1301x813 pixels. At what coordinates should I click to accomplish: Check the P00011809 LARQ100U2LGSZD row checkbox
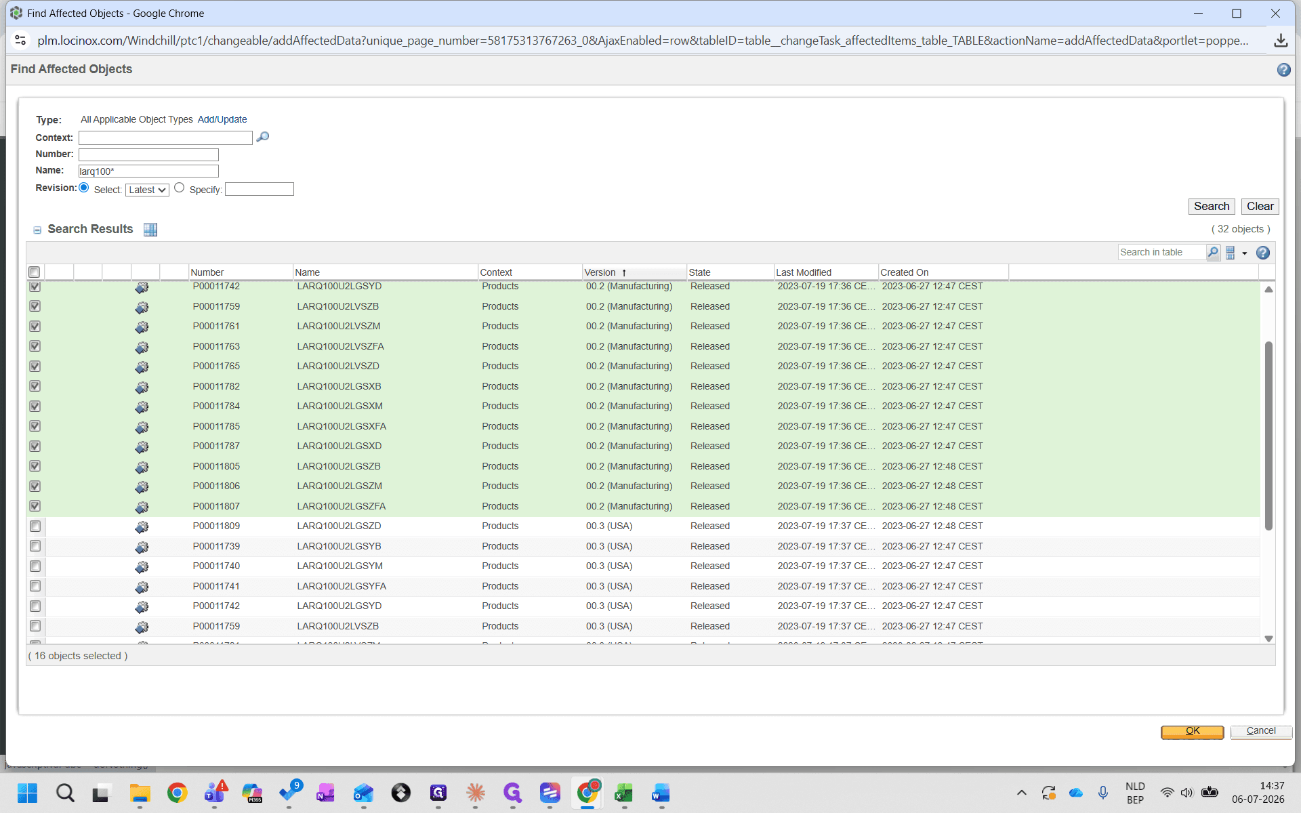click(x=35, y=526)
